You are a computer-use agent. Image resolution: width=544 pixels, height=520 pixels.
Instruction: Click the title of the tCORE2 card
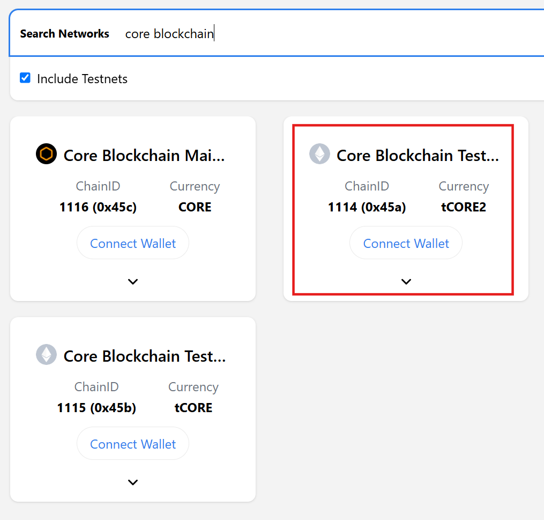(418, 155)
